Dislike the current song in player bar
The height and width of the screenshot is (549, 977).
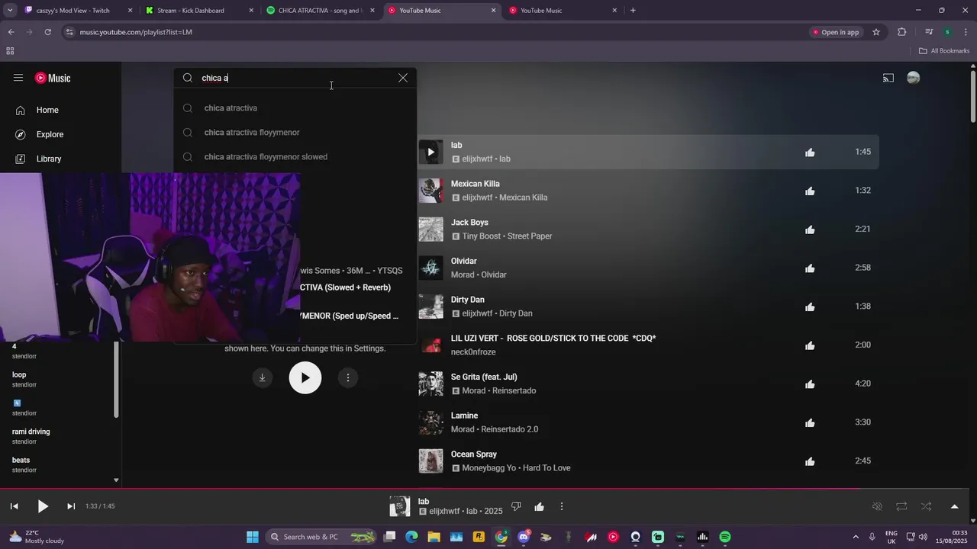coord(516,506)
